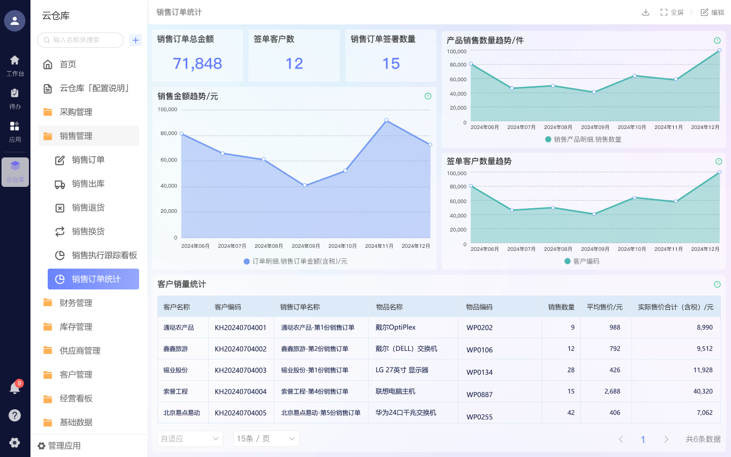Enter 全屏 fullscreen mode
Viewport: 731px width, 457px height.
pyautogui.click(x=672, y=12)
